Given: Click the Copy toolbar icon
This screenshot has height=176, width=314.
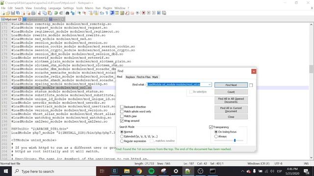Looking at the screenshot, I should click(x=45, y=13).
